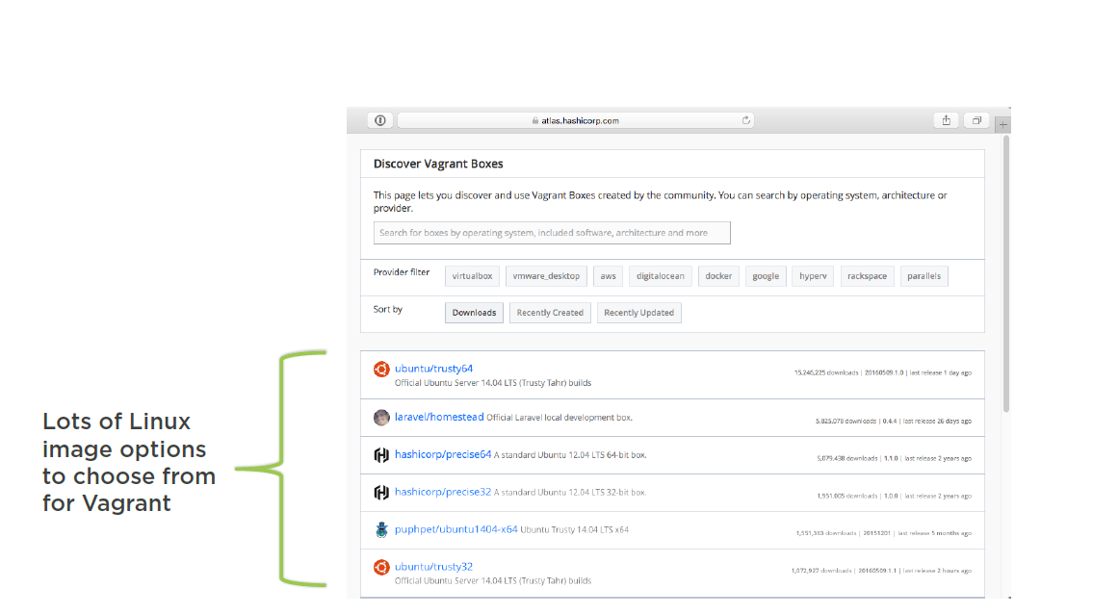Filter by google provider
The height and width of the screenshot is (614, 1093).
(766, 276)
